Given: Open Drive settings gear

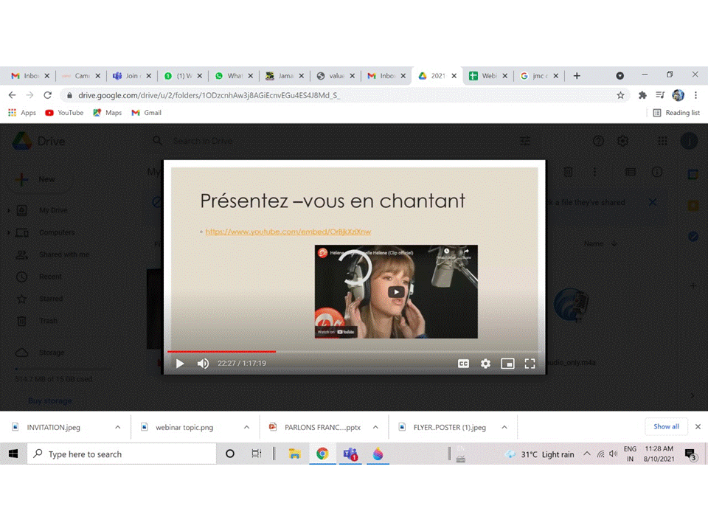Looking at the screenshot, I should [622, 142].
